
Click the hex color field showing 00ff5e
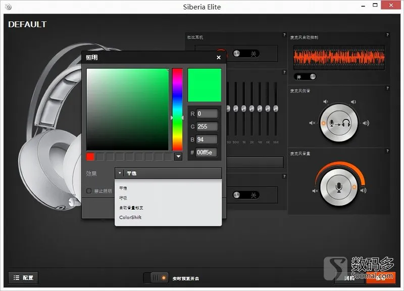click(x=206, y=153)
